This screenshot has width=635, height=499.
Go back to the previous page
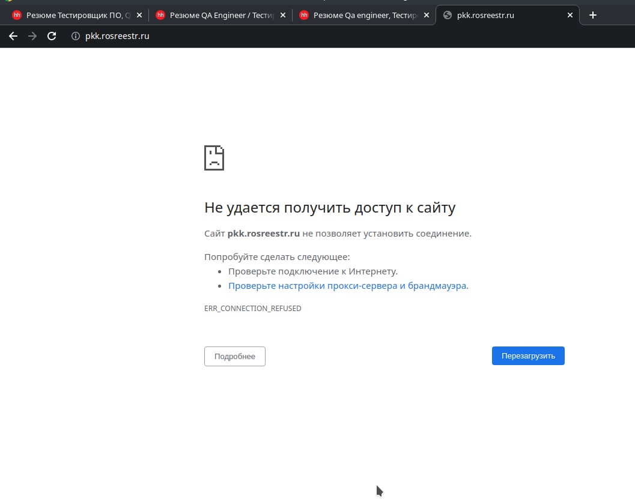(13, 36)
